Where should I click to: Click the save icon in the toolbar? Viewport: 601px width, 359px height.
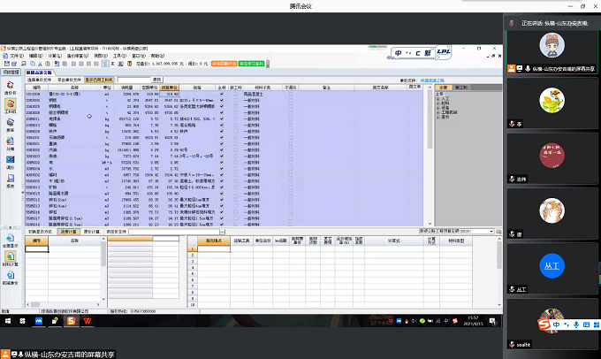coord(7,64)
